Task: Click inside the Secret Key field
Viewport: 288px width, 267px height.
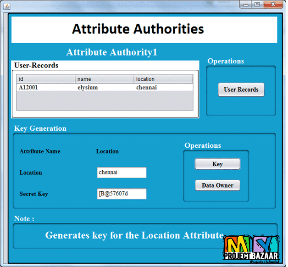Action: (x=122, y=194)
